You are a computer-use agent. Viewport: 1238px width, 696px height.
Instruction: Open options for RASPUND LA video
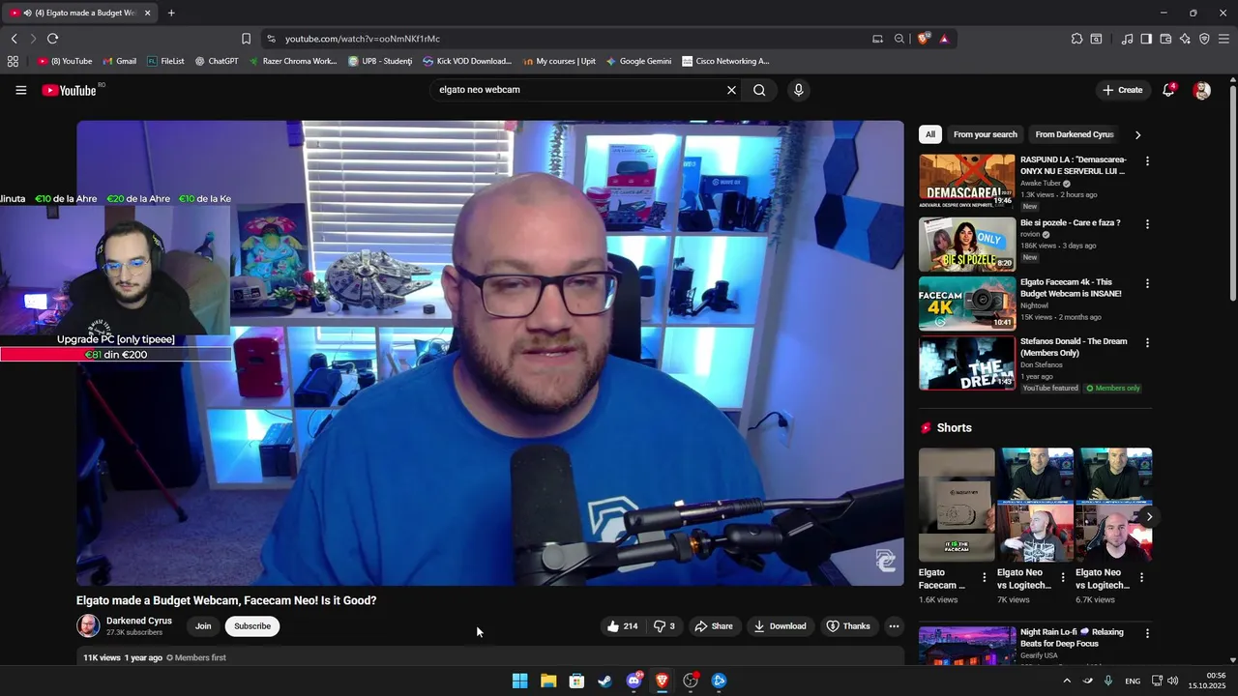(x=1147, y=161)
